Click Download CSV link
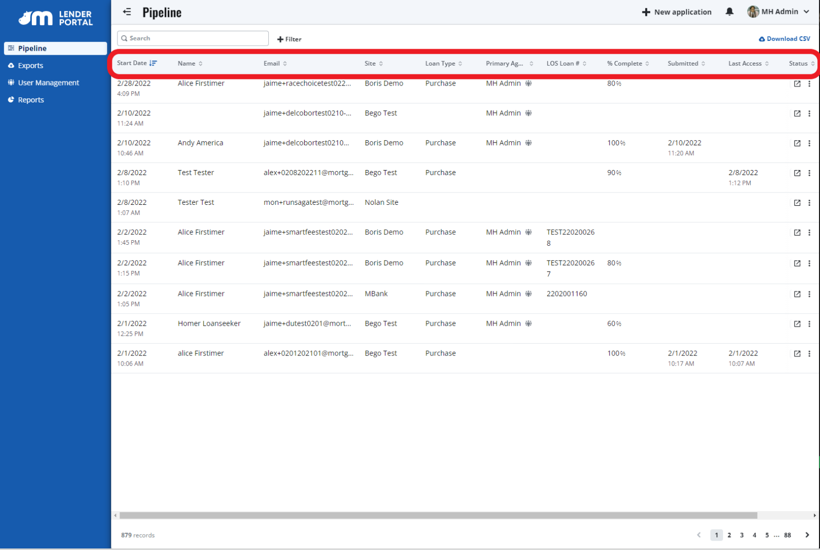The height and width of the screenshot is (550, 820). pyautogui.click(x=784, y=39)
